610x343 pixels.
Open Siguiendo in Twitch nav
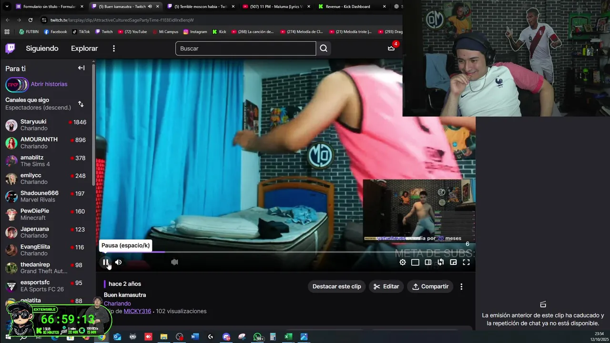(42, 48)
